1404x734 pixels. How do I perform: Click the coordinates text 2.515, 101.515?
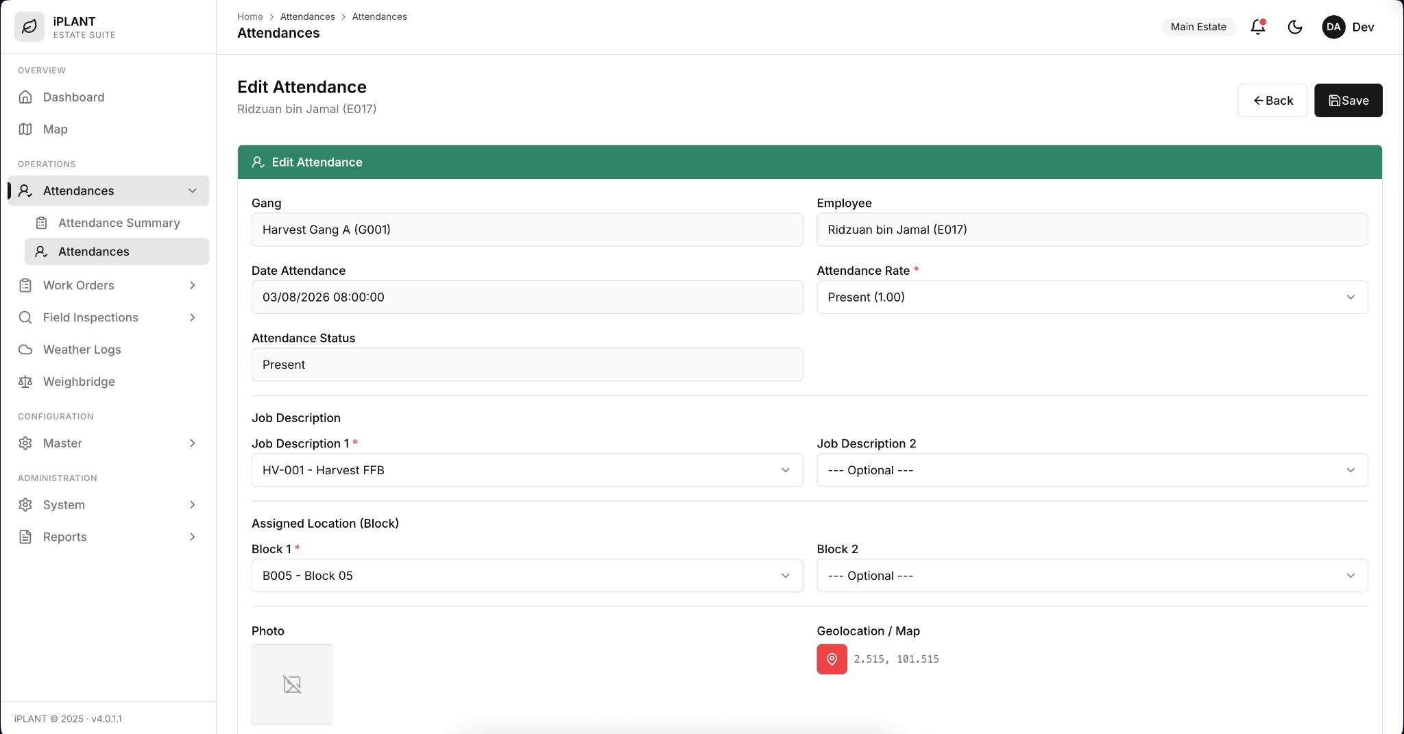point(896,659)
